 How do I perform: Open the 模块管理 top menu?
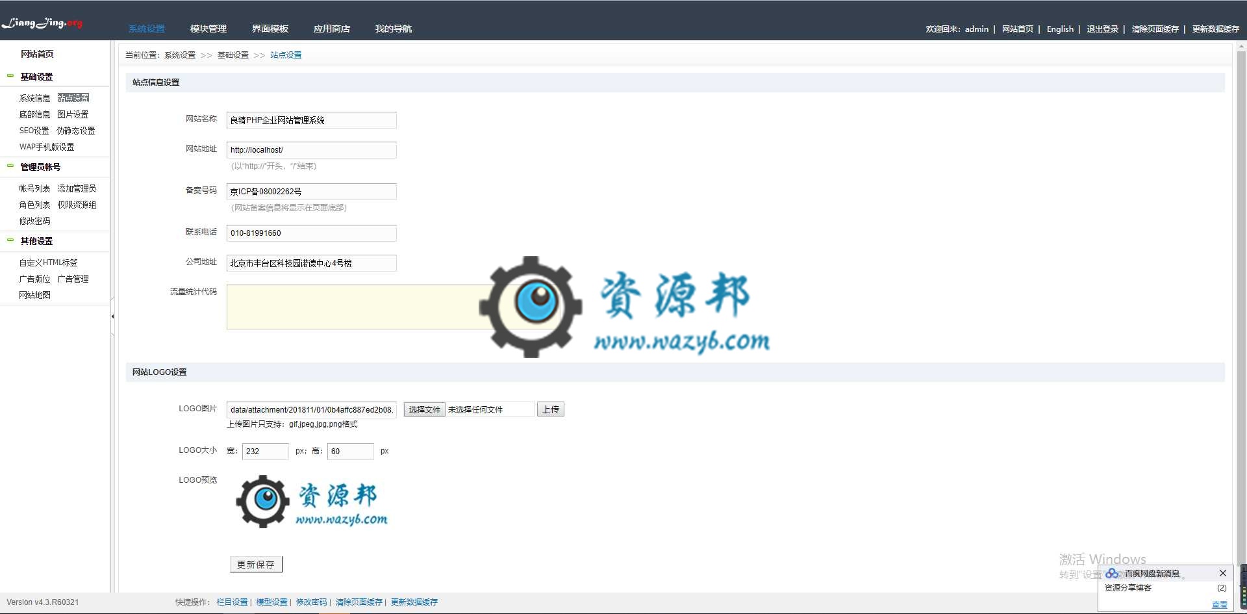[208, 29]
